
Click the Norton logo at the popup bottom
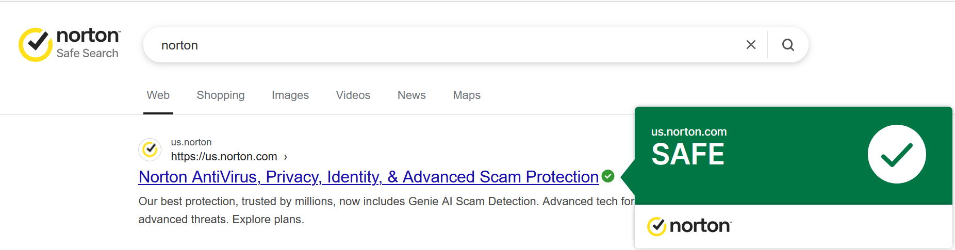[689, 226]
